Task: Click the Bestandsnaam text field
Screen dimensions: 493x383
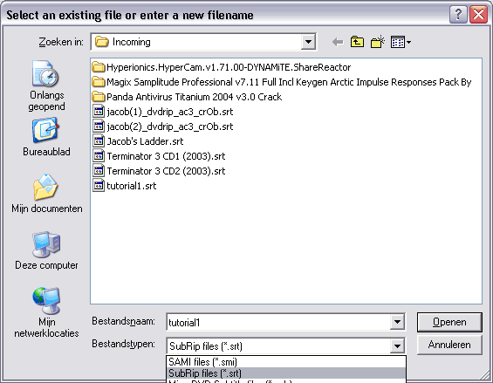Action: tap(278, 322)
